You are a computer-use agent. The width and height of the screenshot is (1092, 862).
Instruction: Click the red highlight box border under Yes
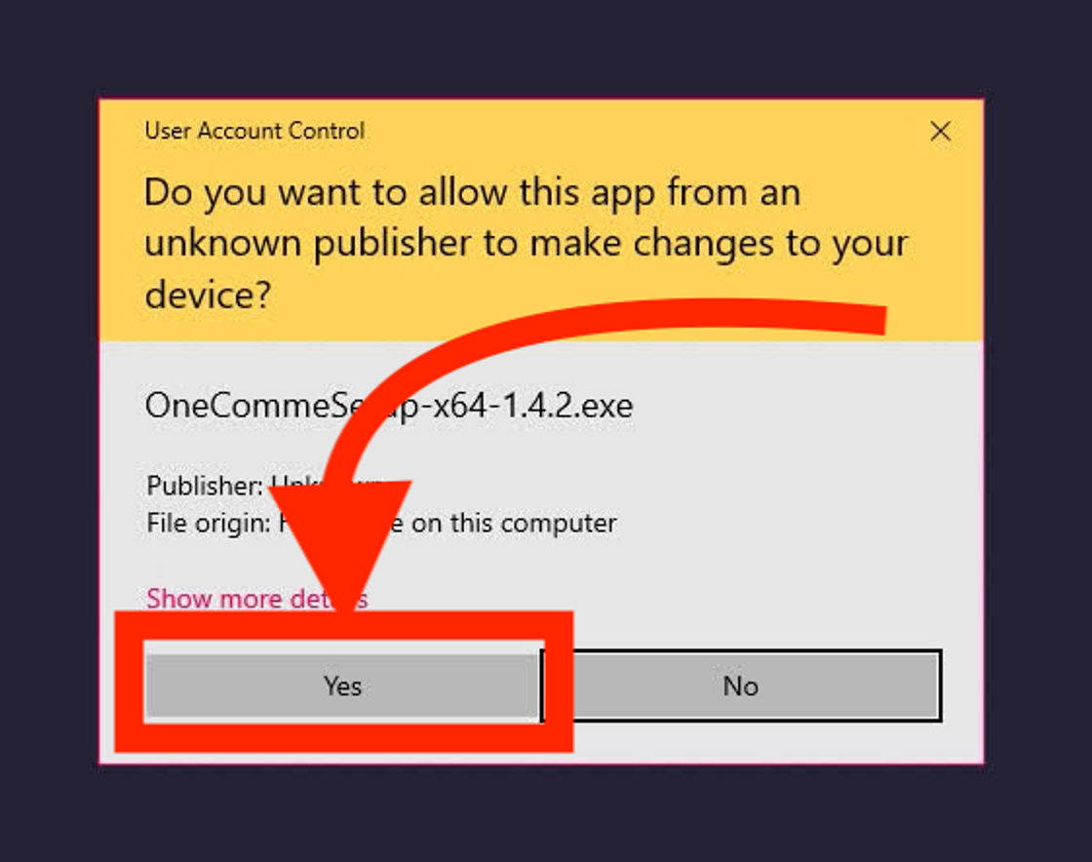tap(343, 737)
